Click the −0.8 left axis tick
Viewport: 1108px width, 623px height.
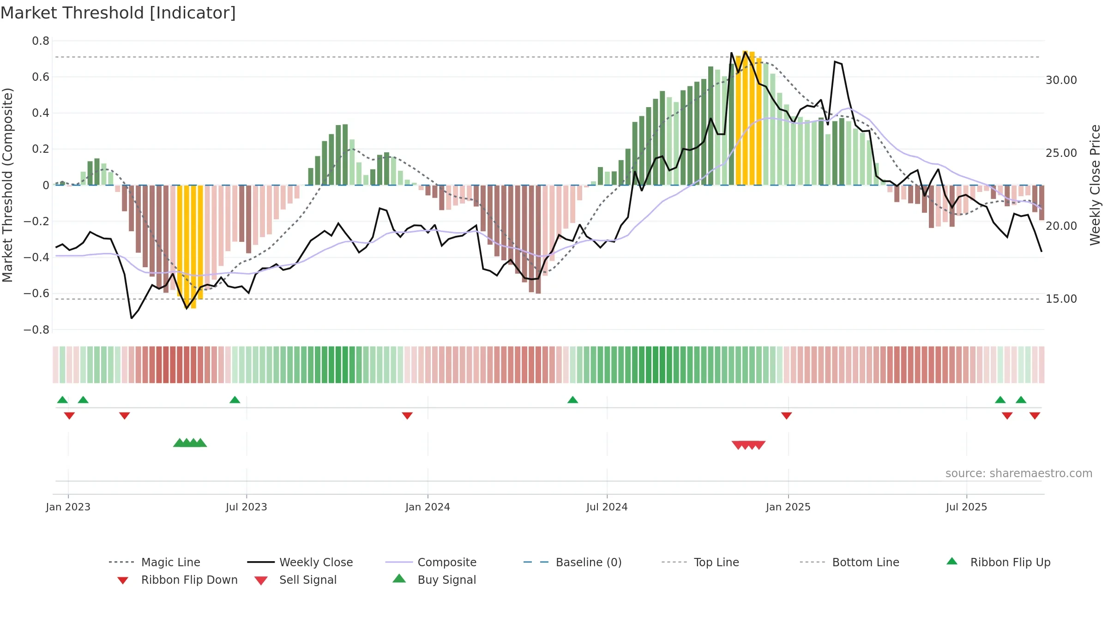pos(36,330)
